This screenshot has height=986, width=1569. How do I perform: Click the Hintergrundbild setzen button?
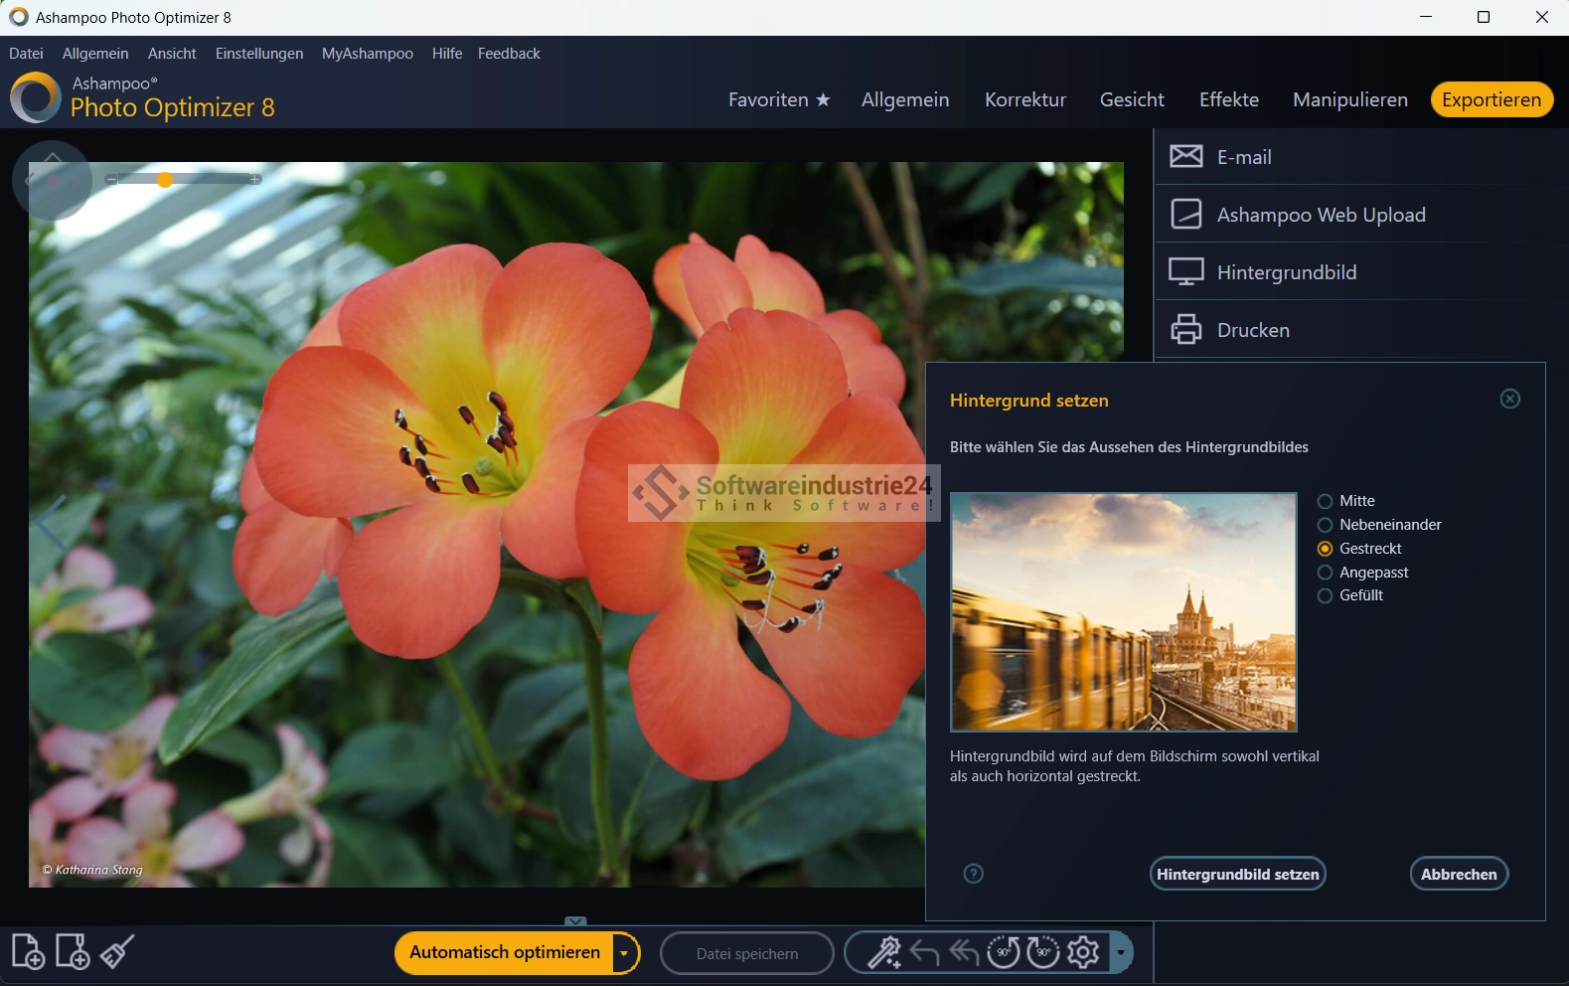click(1237, 874)
